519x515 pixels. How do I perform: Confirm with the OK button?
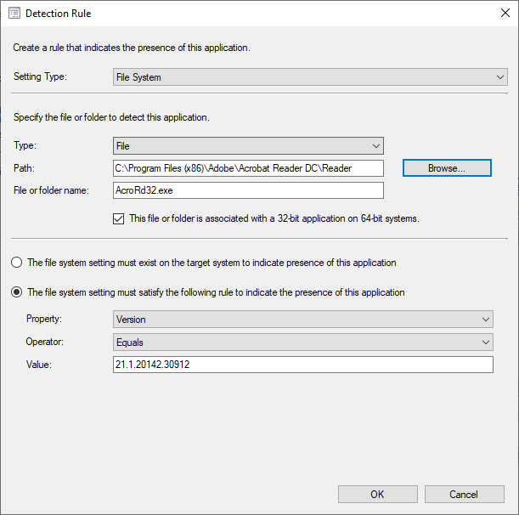click(x=377, y=494)
